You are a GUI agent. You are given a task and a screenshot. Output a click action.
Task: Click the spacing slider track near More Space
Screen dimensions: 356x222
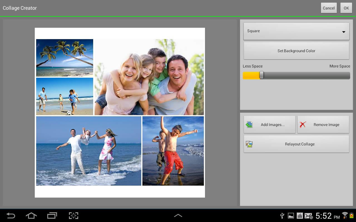click(334, 75)
